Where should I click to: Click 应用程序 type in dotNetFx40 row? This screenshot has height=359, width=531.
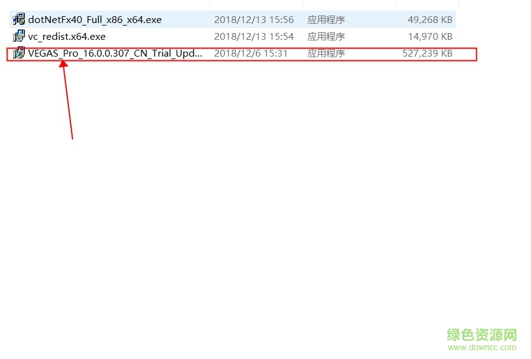(326, 20)
